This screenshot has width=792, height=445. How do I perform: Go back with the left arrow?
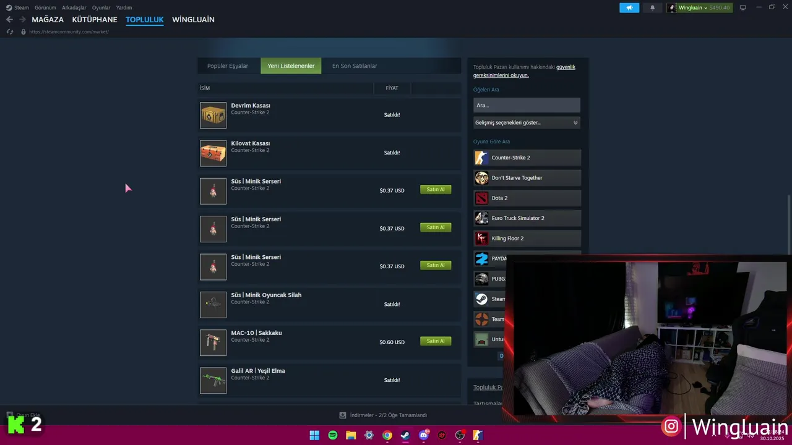click(x=9, y=20)
